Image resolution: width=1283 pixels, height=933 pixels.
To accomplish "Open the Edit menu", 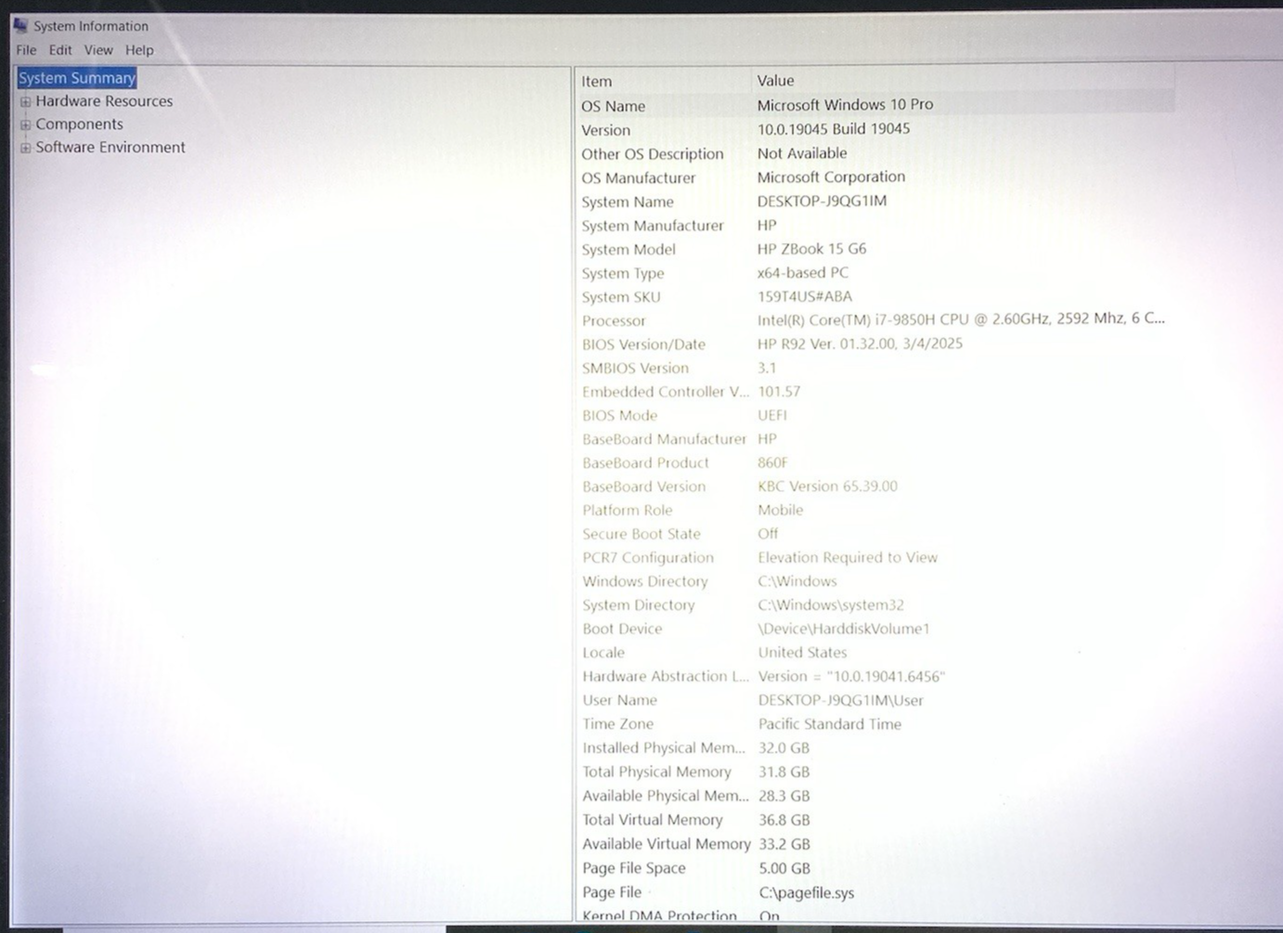I will (x=60, y=50).
